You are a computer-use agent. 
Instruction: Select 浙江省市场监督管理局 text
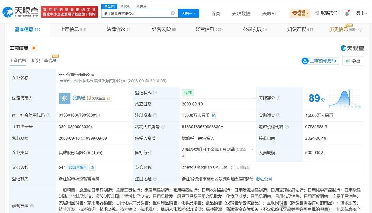click(x=79, y=179)
